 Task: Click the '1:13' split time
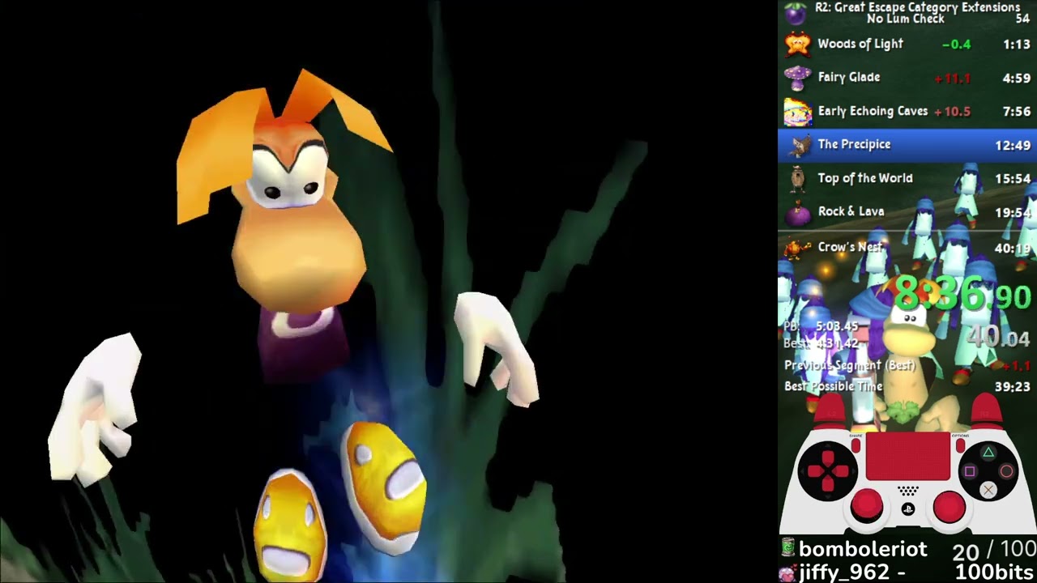(1017, 45)
